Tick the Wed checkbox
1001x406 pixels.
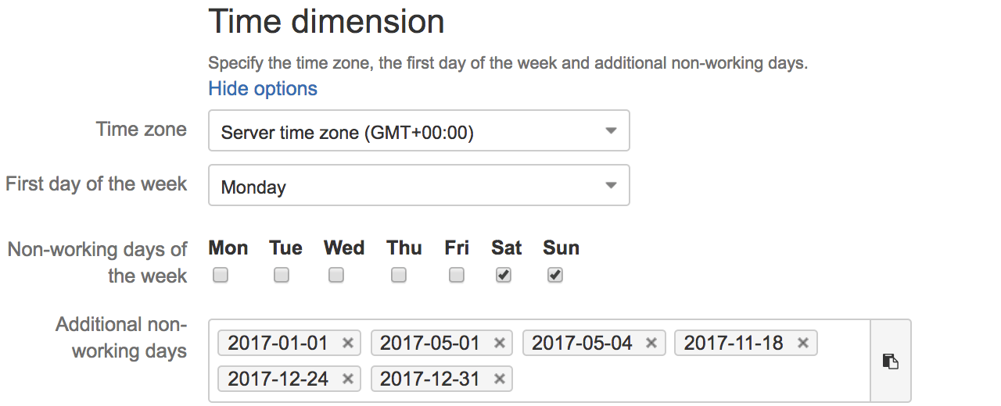coord(336,275)
